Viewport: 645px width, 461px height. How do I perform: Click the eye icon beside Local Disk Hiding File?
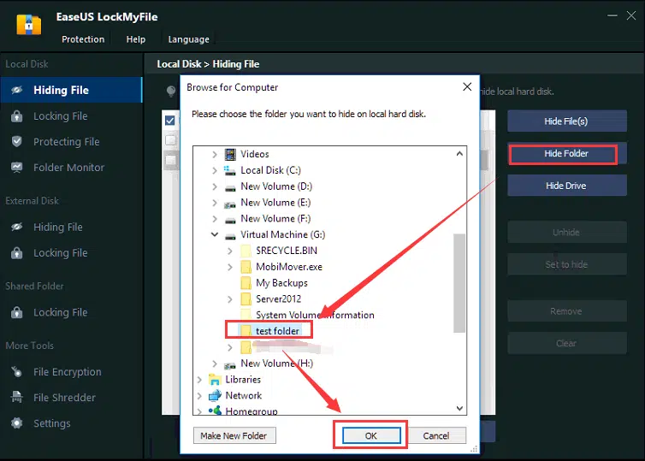[x=17, y=90]
